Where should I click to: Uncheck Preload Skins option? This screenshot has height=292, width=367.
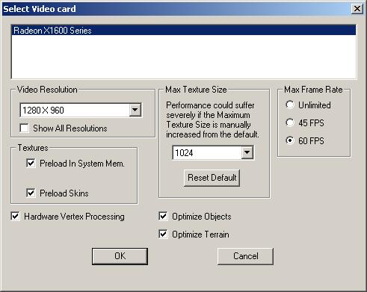click(x=31, y=193)
